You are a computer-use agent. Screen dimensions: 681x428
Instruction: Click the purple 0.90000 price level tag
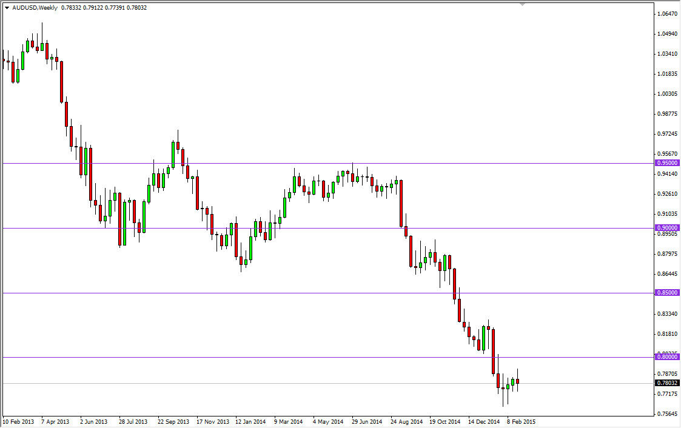pyautogui.click(x=666, y=228)
